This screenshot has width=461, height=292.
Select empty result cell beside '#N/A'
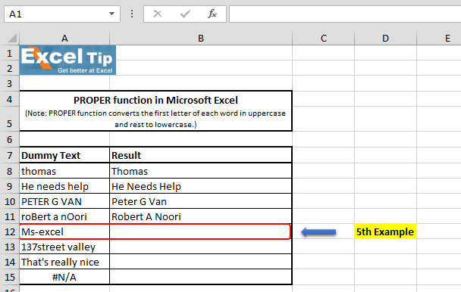click(x=200, y=277)
